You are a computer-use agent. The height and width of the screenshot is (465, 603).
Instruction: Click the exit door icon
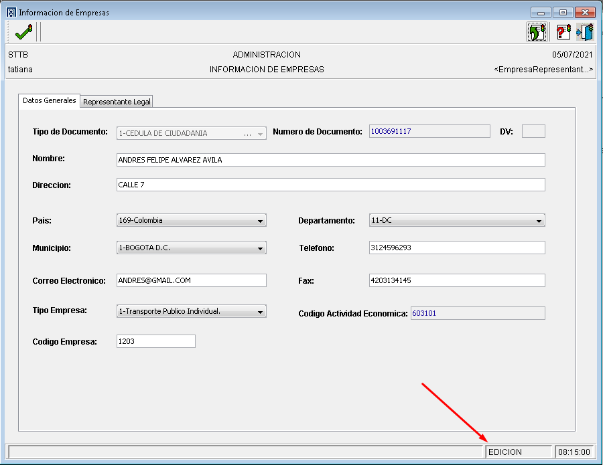[x=585, y=31]
